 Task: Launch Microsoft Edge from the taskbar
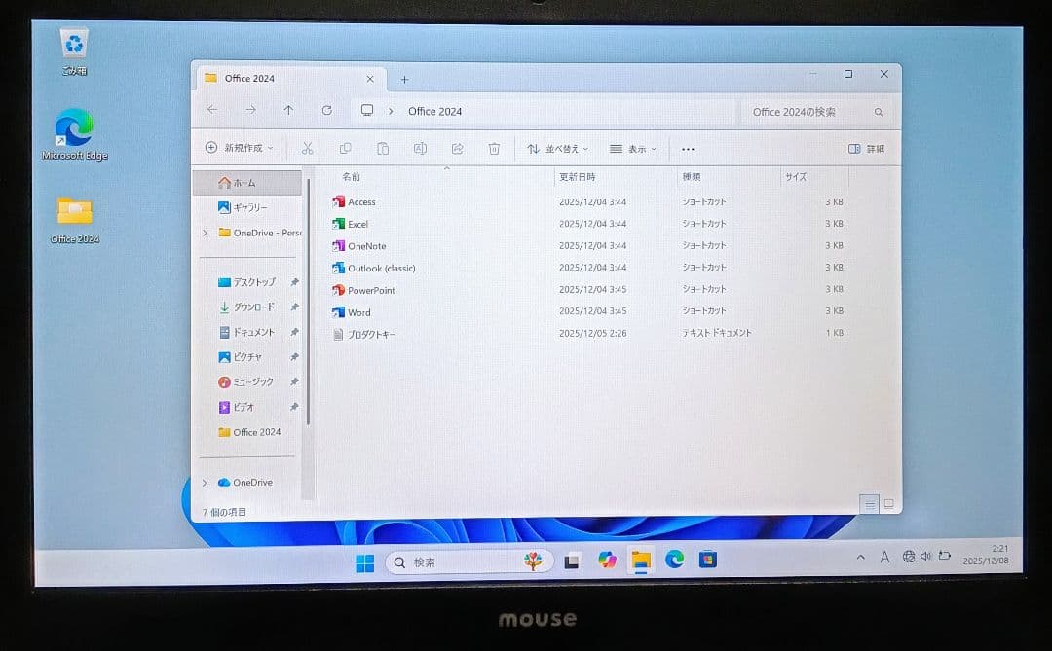coord(675,560)
